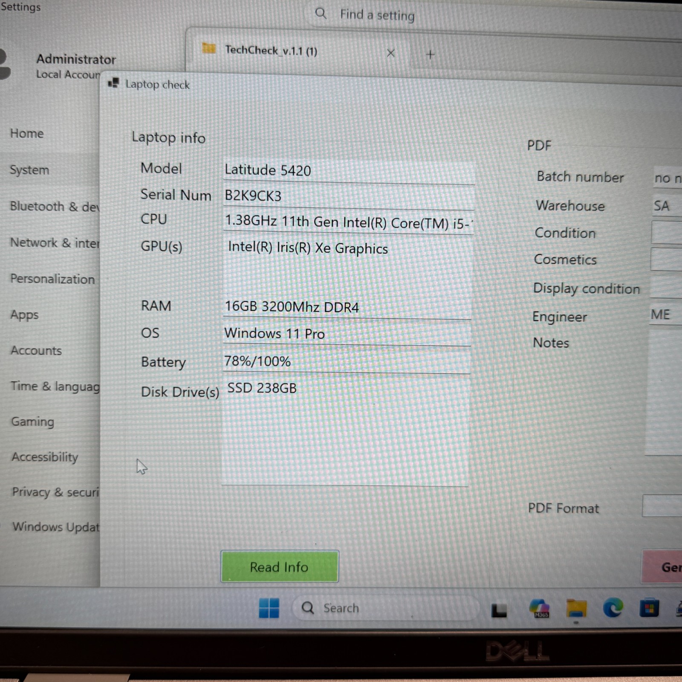
Task: Click the RAM field 16GB 3200Mhz DDR4
Action: click(x=347, y=308)
